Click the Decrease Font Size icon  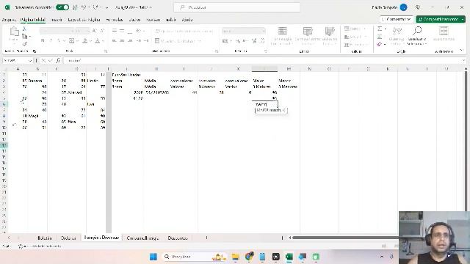pyautogui.click(x=102, y=31)
